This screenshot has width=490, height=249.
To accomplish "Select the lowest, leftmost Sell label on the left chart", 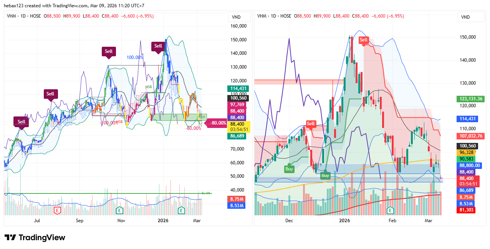I will (21, 122).
